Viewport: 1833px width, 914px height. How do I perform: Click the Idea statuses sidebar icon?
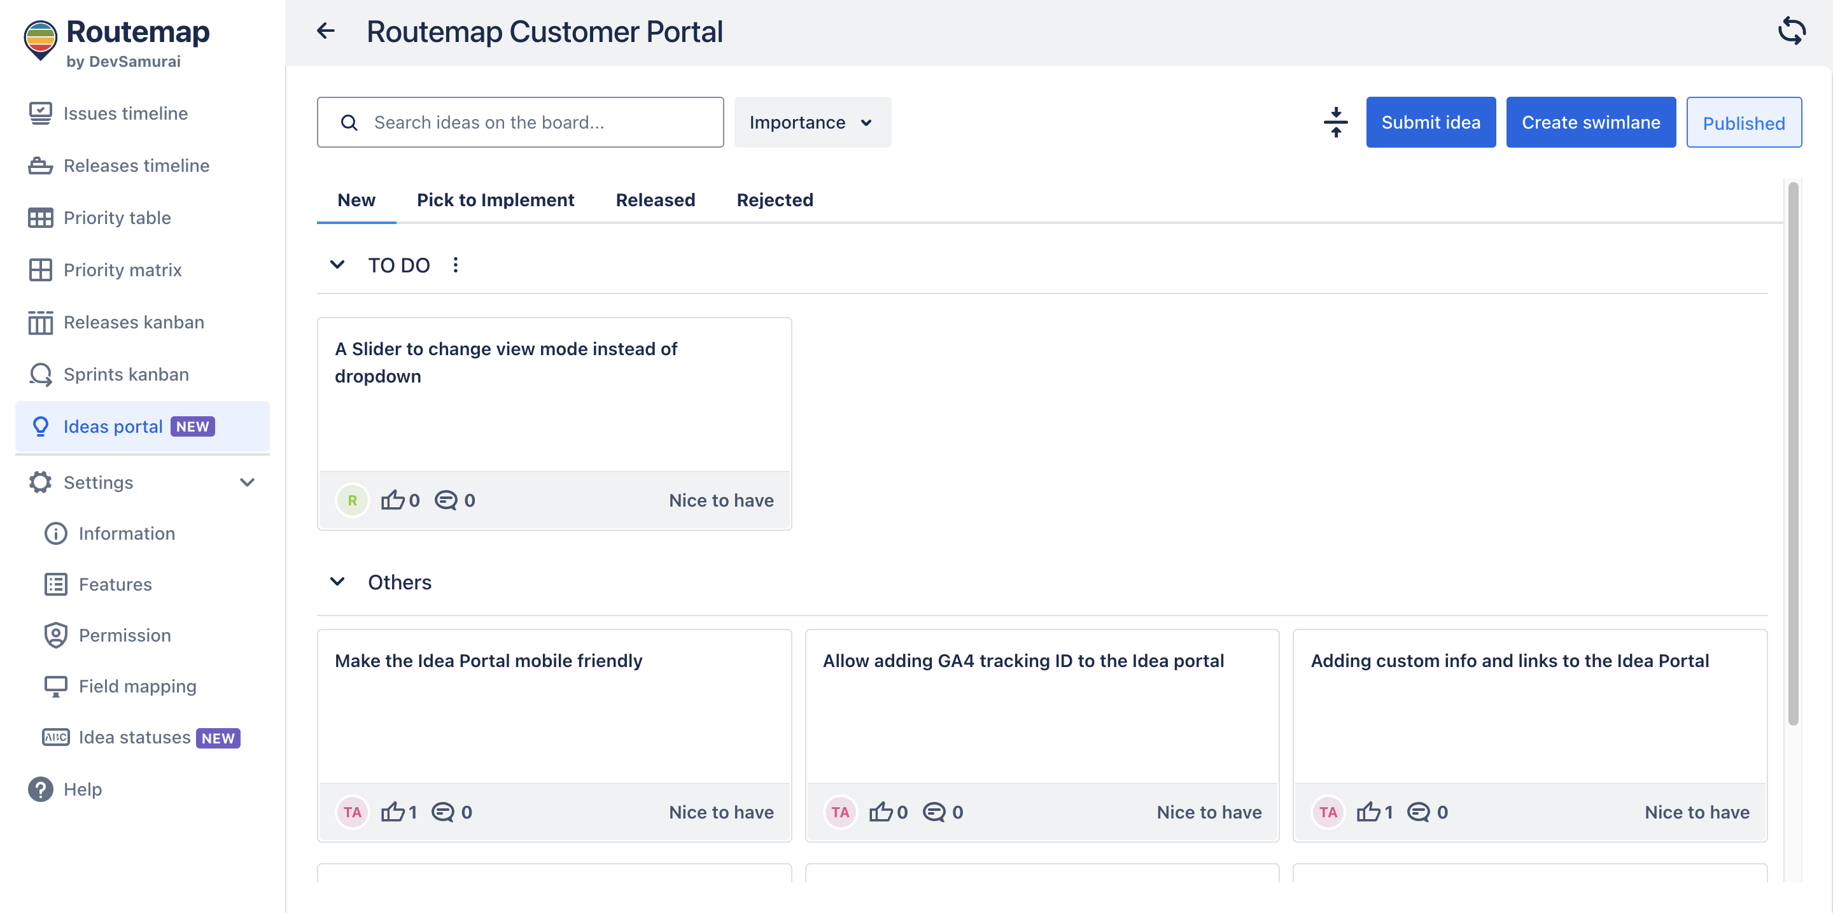point(55,738)
